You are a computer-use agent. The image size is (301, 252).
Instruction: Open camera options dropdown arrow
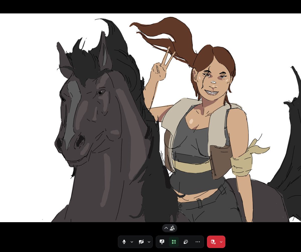(x=149, y=242)
